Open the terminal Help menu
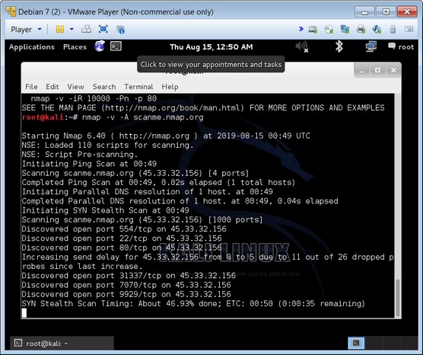Image resolution: width=423 pixels, height=355 pixels. tap(170, 87)
